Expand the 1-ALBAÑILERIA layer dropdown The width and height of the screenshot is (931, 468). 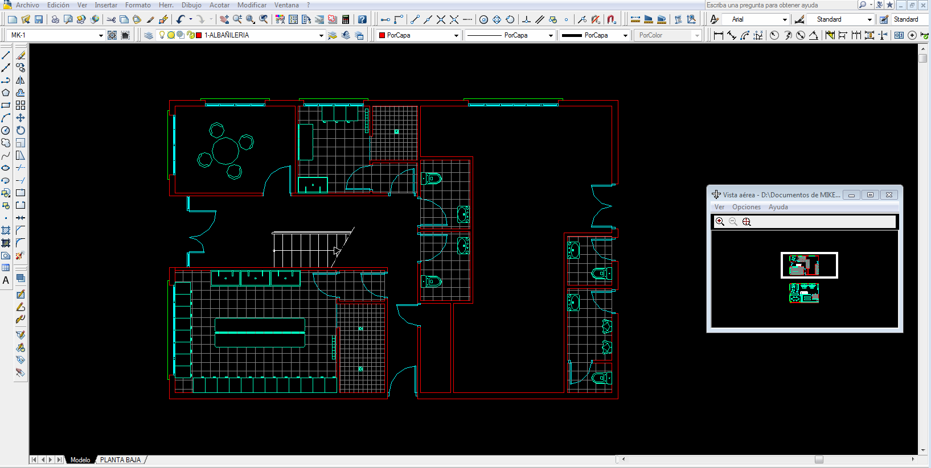point(321,35)
